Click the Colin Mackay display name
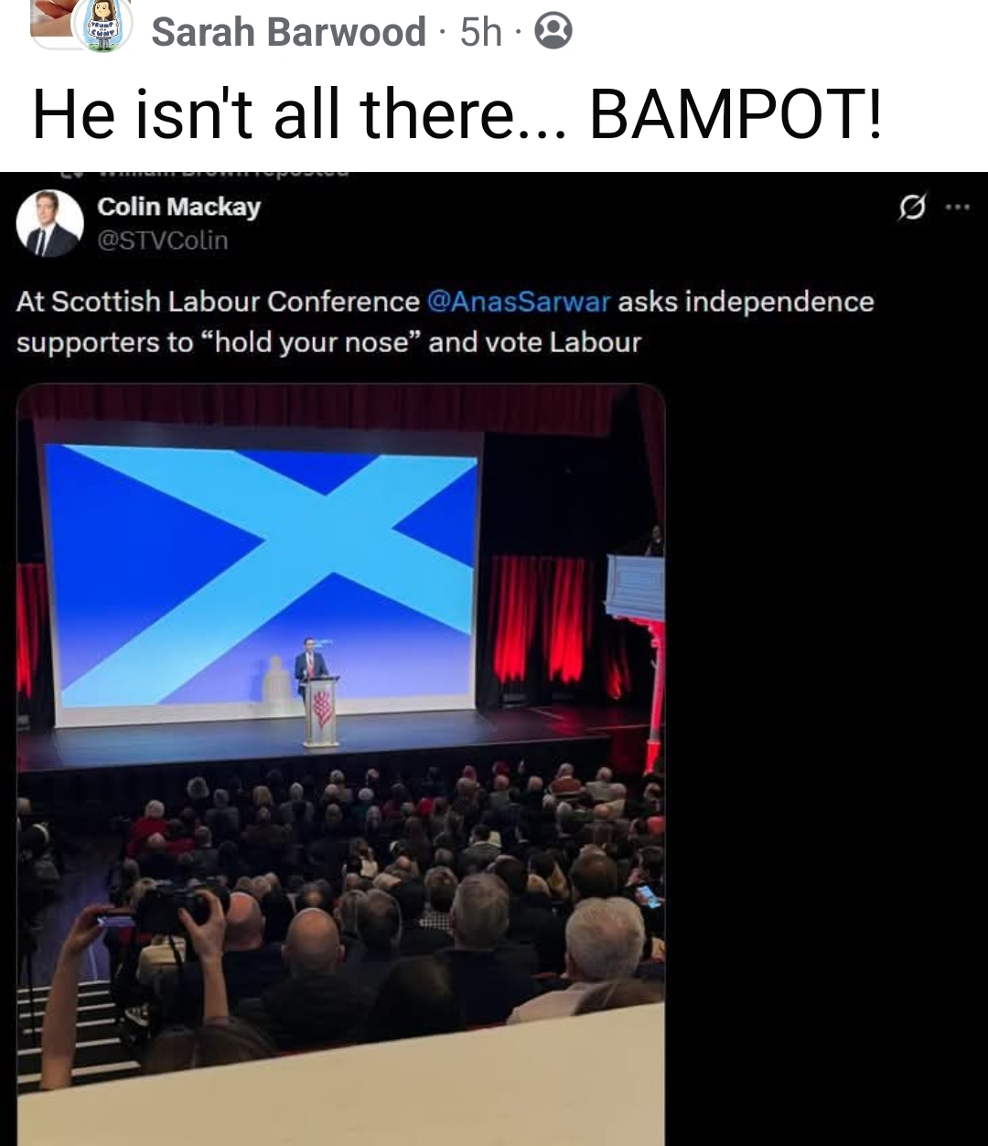 [x=179, y=207]
